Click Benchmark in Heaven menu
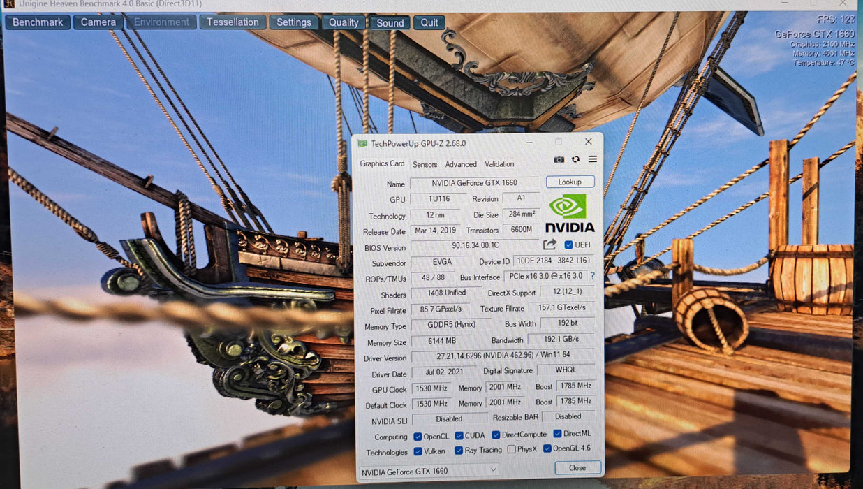 [38, 22]
